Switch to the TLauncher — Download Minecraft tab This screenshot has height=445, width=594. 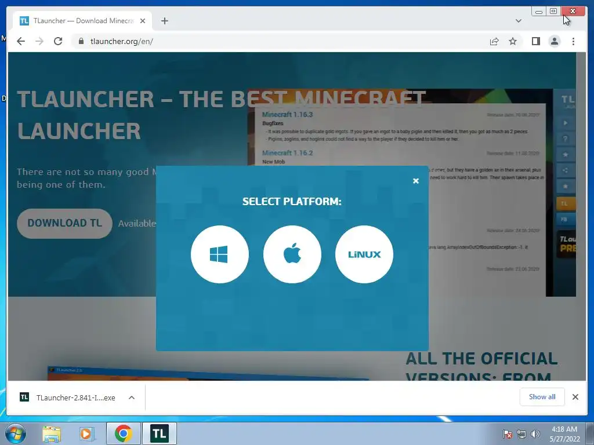(82, 21)
